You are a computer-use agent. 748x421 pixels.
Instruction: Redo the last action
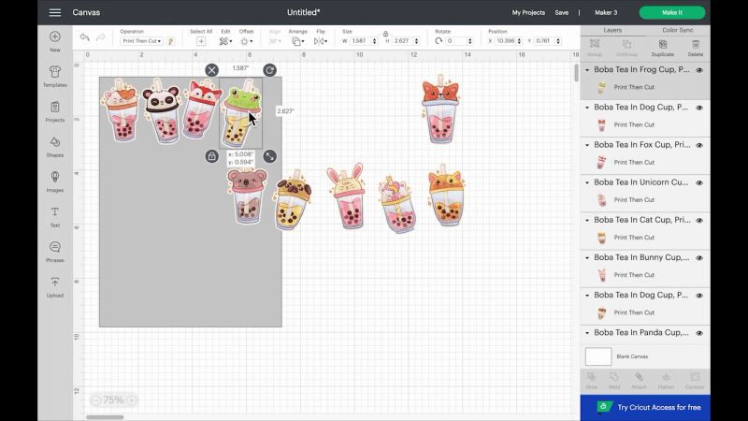tap(100, 37)
